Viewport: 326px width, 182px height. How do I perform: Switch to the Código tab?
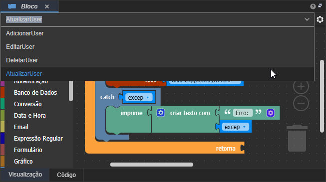66,175
